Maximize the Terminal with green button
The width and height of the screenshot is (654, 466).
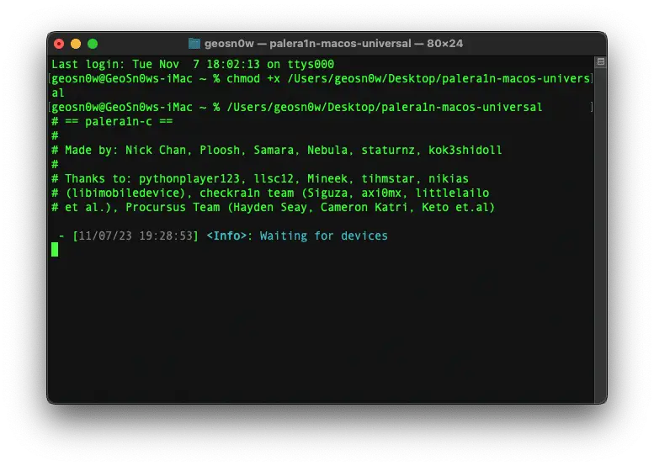click(93, 44)
